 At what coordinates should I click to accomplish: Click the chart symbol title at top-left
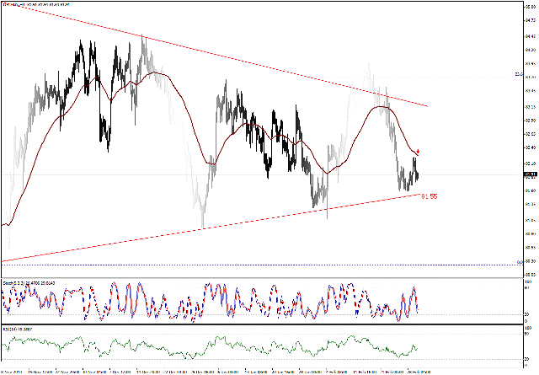coord(34,4)
